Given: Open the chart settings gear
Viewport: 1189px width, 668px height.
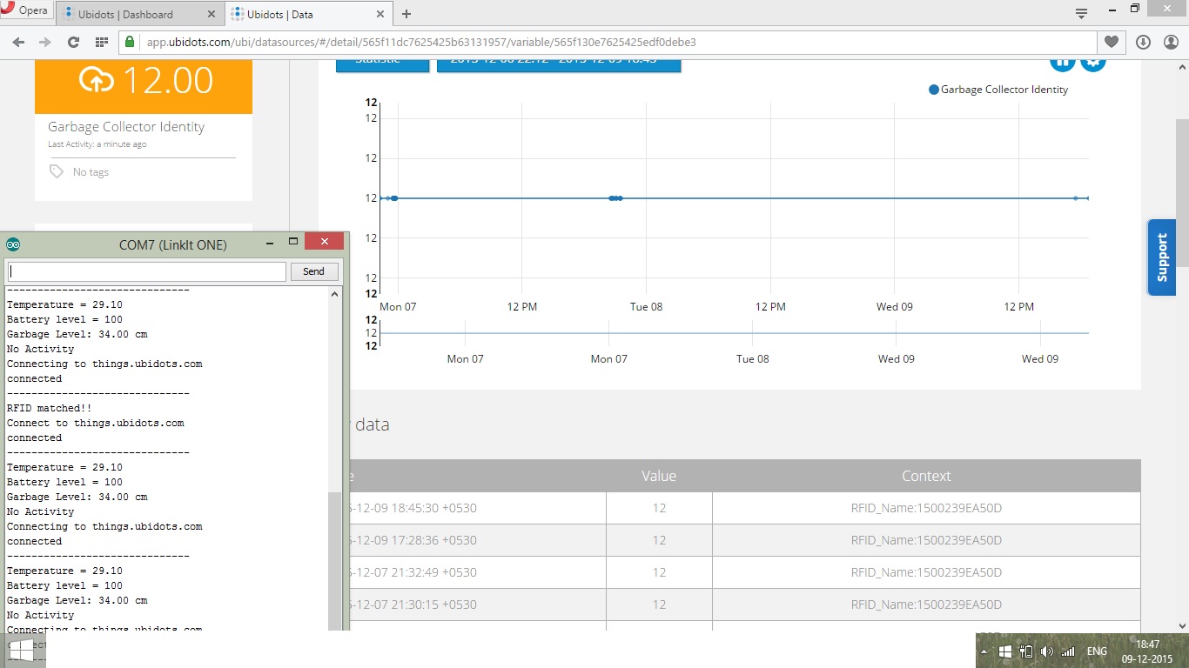Looking at the screenshot, I should (1093, 63).
